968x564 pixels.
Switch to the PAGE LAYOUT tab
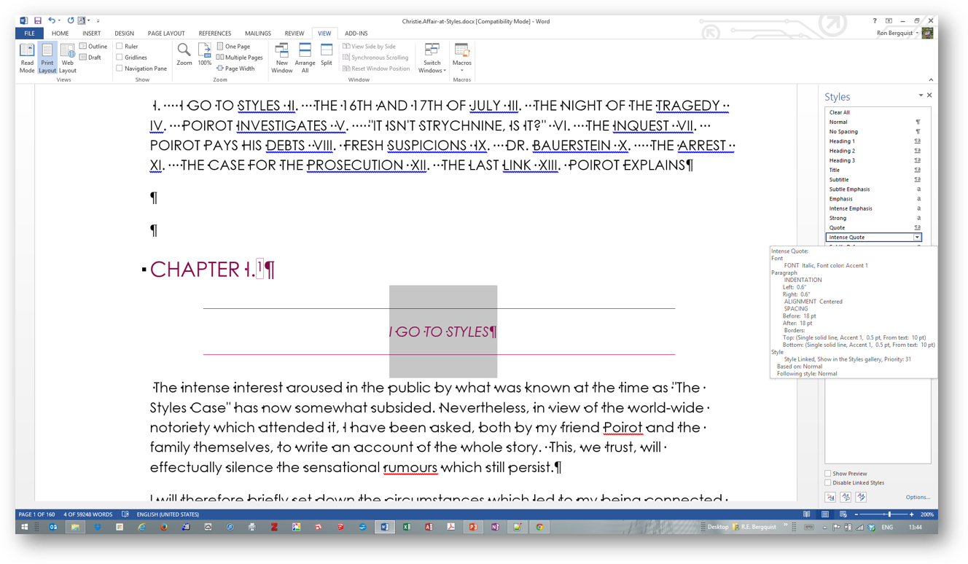(x=166, y=34)
